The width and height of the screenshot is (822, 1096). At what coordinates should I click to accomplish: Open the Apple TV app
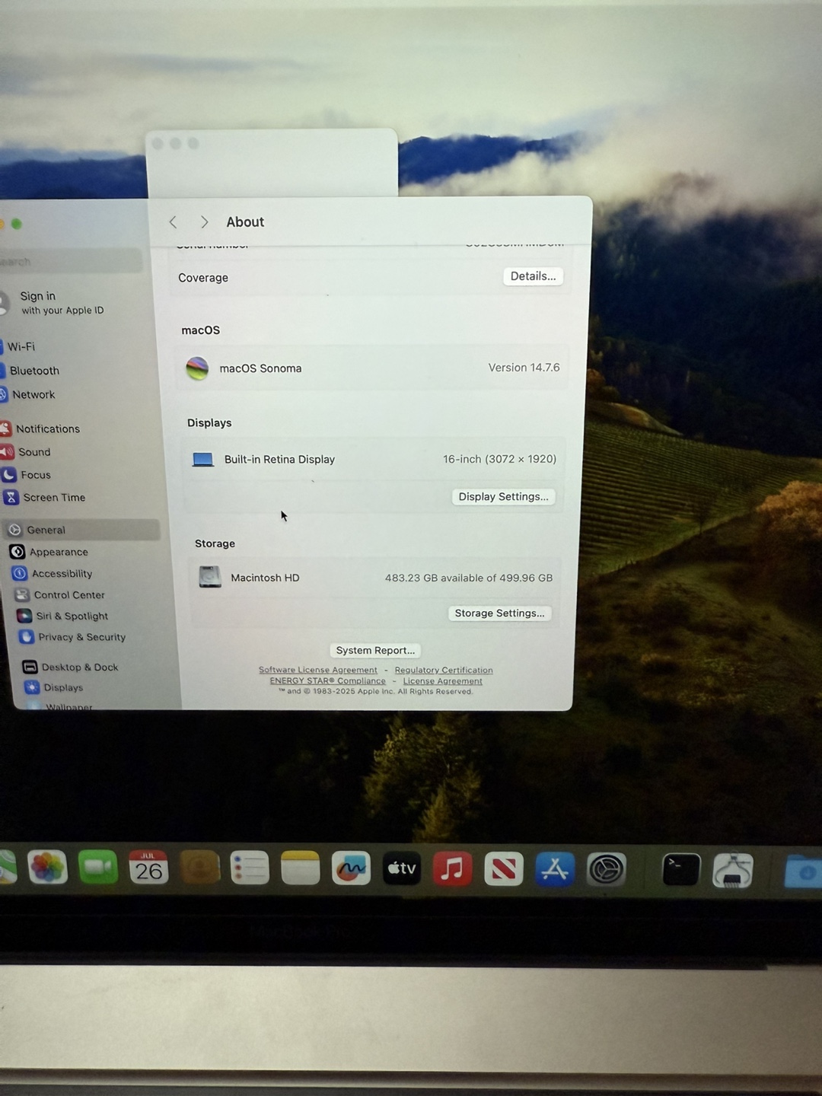tap(402, 868)
